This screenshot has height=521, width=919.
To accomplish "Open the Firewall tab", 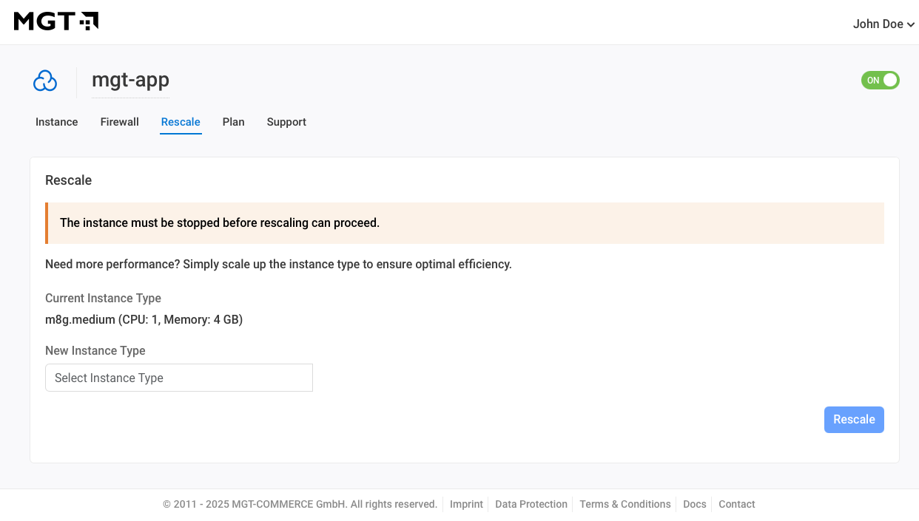I will point(119,122).
